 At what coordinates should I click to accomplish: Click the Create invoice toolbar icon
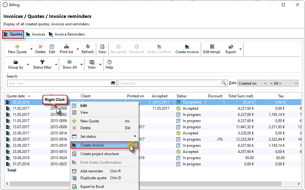187,47
